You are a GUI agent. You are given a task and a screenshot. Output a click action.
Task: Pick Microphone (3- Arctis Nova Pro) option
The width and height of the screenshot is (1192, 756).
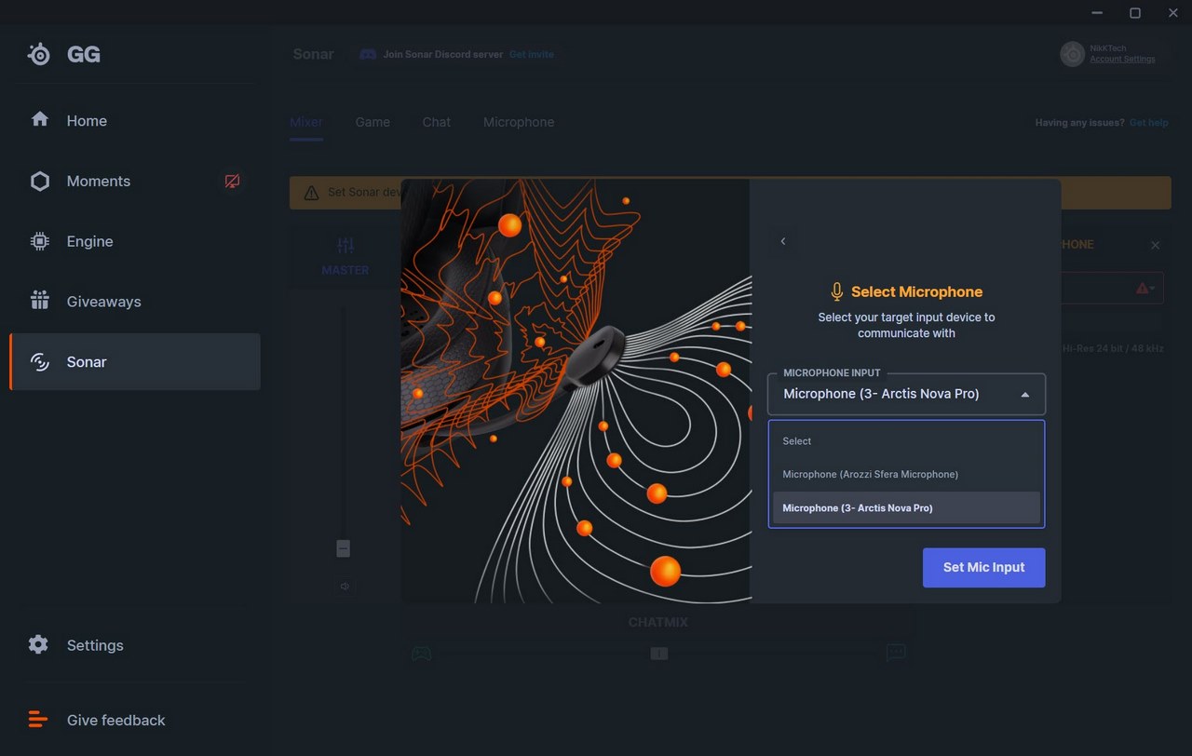906,508
